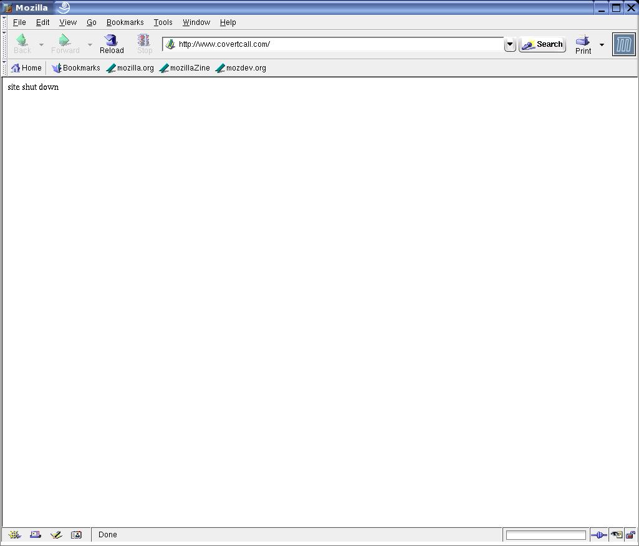This screenshot has width=639, height=546.
Task: Collapse the navigation toolbar grippy
Action: coord(4,44)
